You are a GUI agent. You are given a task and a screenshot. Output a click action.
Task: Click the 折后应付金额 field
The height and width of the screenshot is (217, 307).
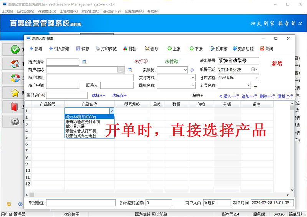[x=159, y=203]
